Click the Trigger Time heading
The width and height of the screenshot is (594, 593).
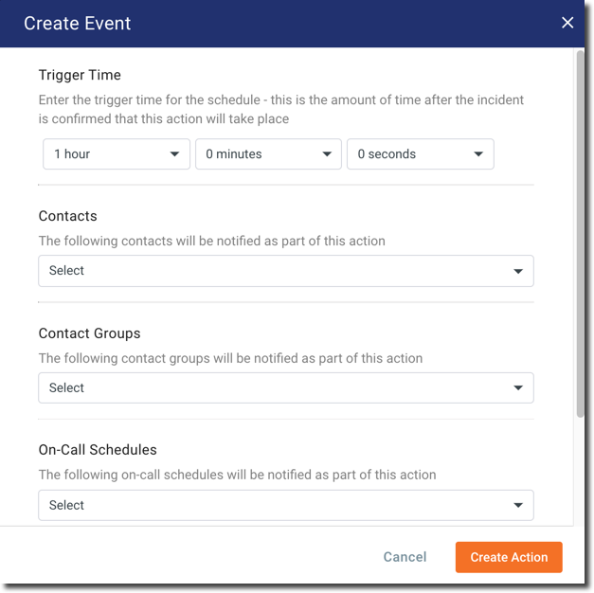pyautogui.click(x=80, y=75)
